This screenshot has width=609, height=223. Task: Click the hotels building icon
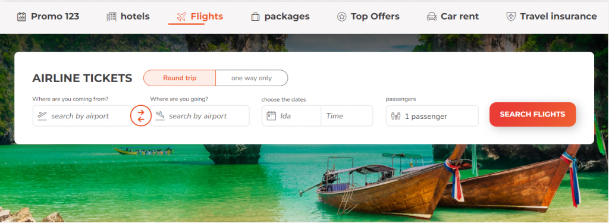[111, 17]
